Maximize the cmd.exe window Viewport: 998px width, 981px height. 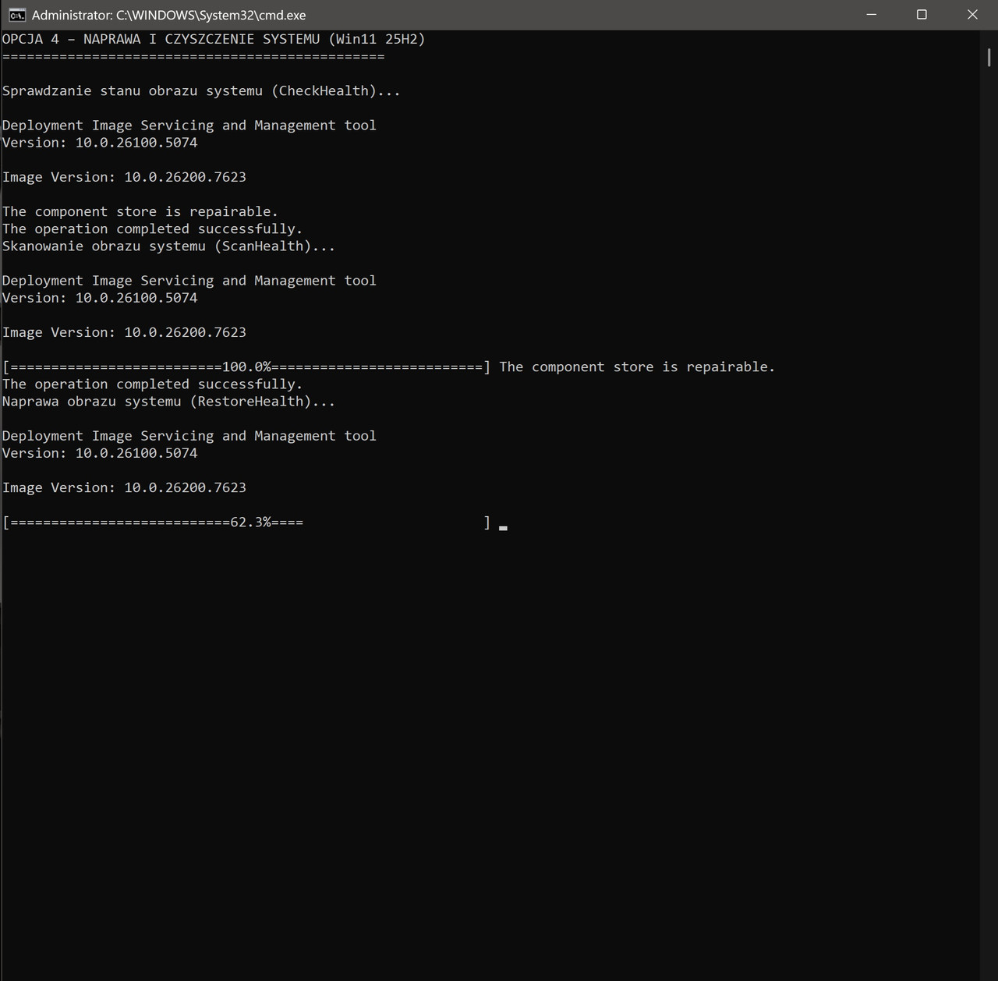tap(922, 15)
